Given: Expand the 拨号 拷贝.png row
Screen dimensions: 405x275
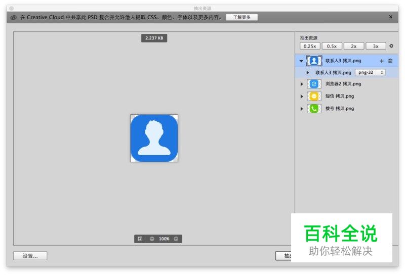Looking at the screenshot, I should 301,109.
